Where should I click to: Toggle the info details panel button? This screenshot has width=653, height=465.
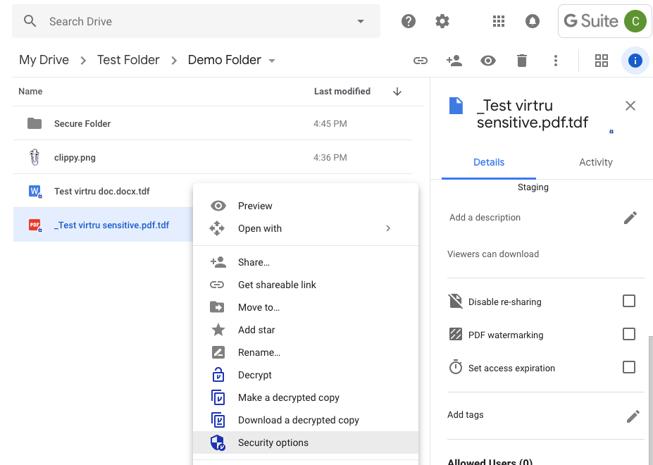pos(635,61)
